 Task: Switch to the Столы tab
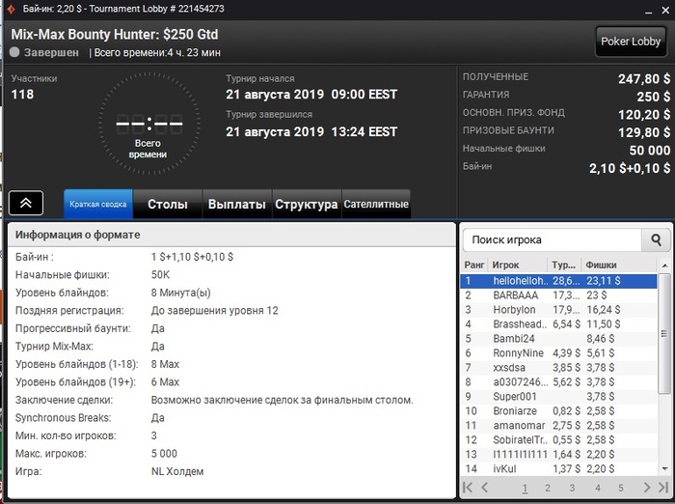pos(168,204)
